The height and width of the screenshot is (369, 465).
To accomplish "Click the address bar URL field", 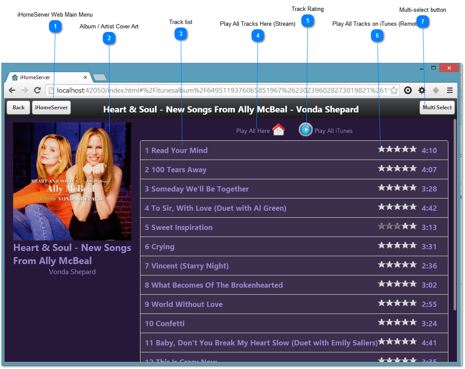I will [x=222, y=91].
